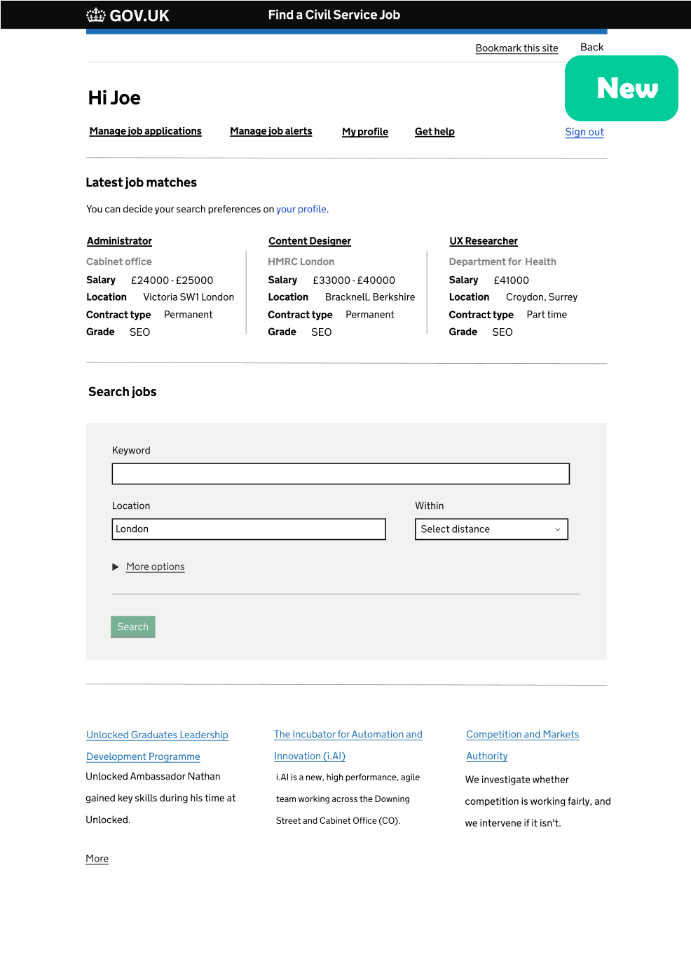Viewport: 691px width, 978px height.
Task: Click the Back link
Action: pyautogui.click(x=591, y=47)
